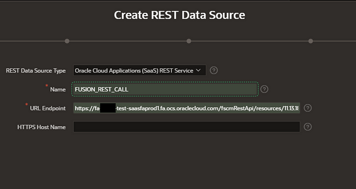Click the URL Endpoint label text
Screen dimensions: 356x189
coord(48,108)
